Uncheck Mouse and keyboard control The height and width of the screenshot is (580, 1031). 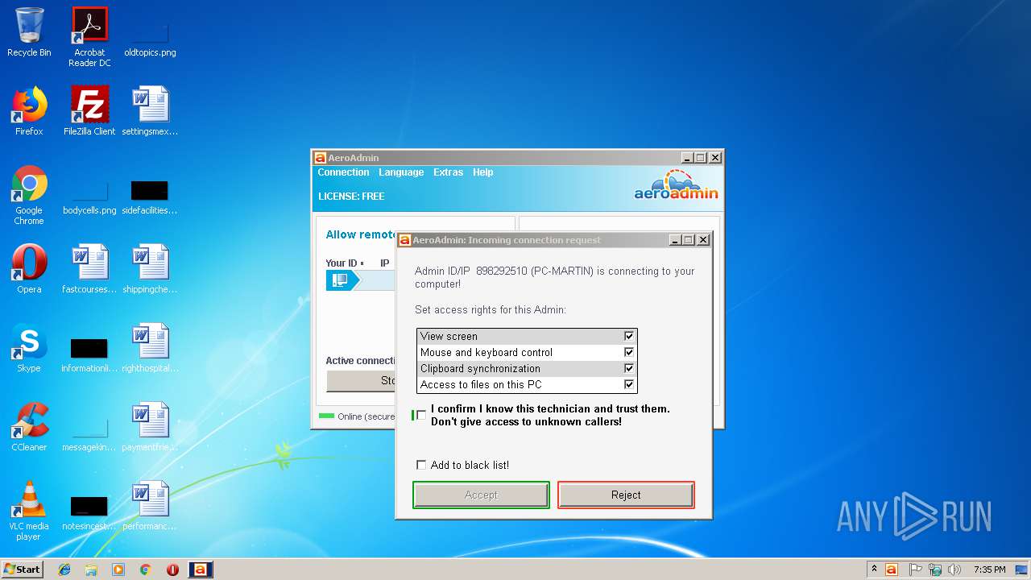pyautogui.click(x=629, y=352)
